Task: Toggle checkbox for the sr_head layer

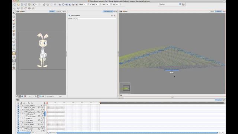Action: tap(18, 129)
